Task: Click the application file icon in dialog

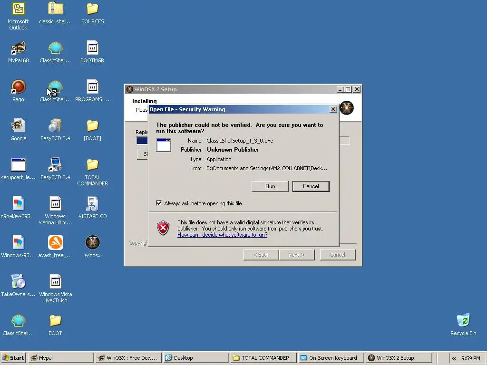Action: click(x=164, y=145)
